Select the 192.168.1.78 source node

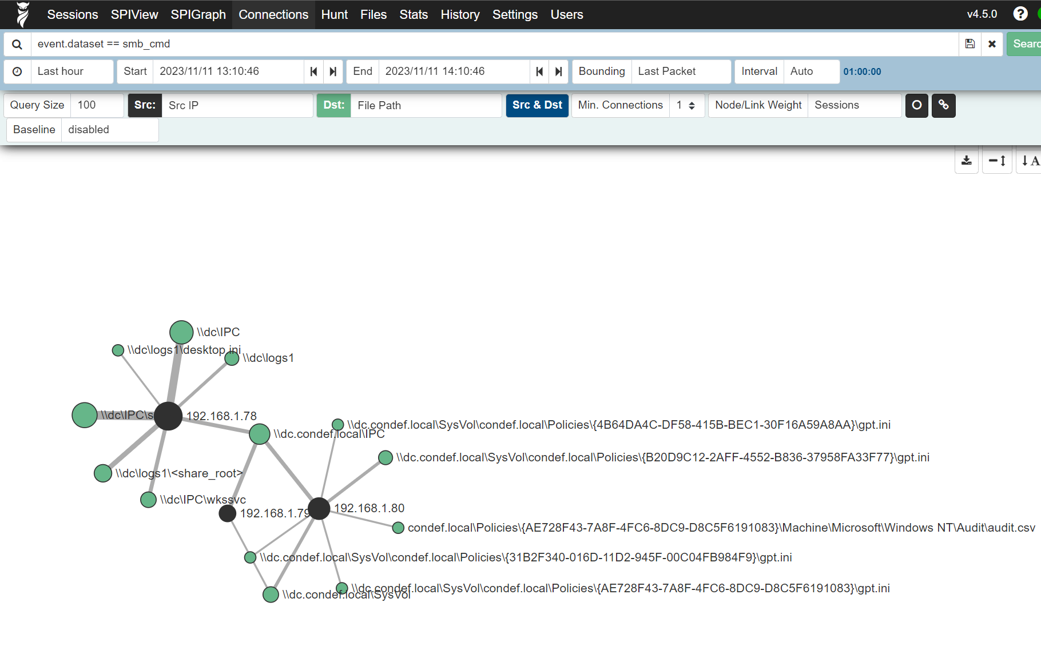(168, 416)
